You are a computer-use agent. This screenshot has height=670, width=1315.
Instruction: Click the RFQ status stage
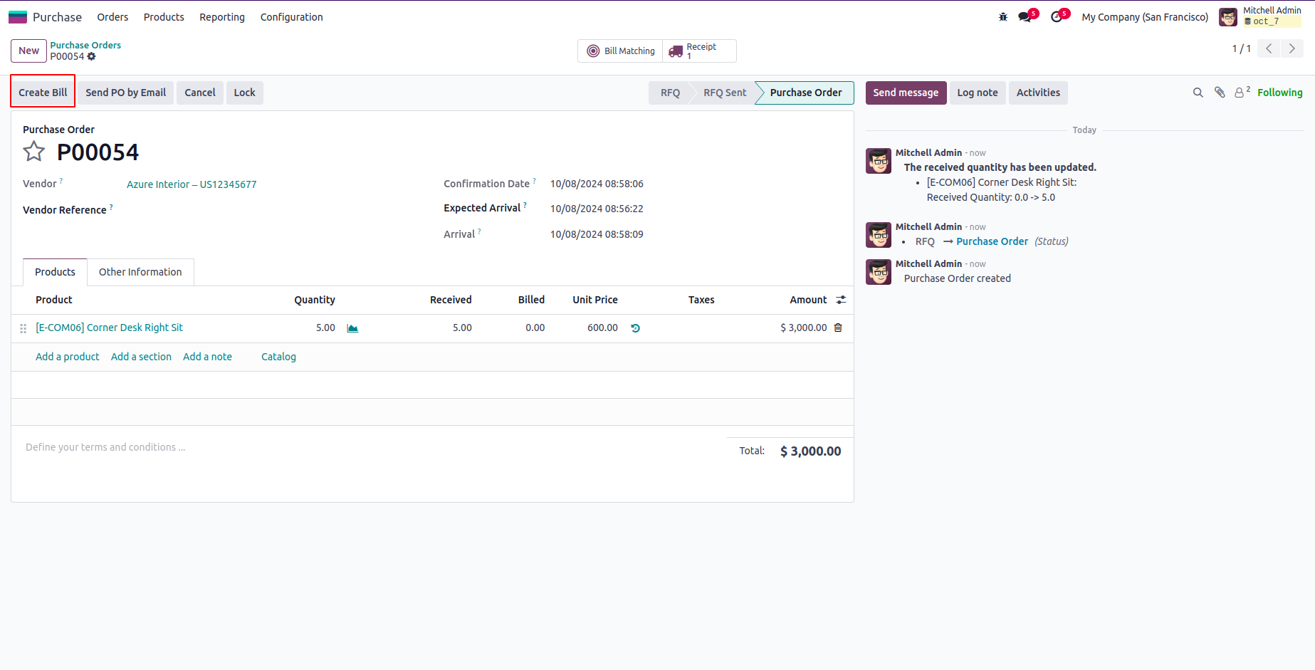click(x=670, y=93)
